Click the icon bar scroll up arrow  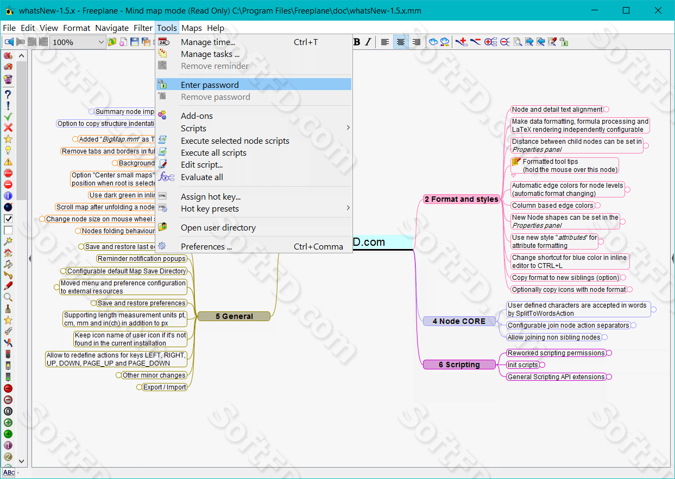[22, 55]
